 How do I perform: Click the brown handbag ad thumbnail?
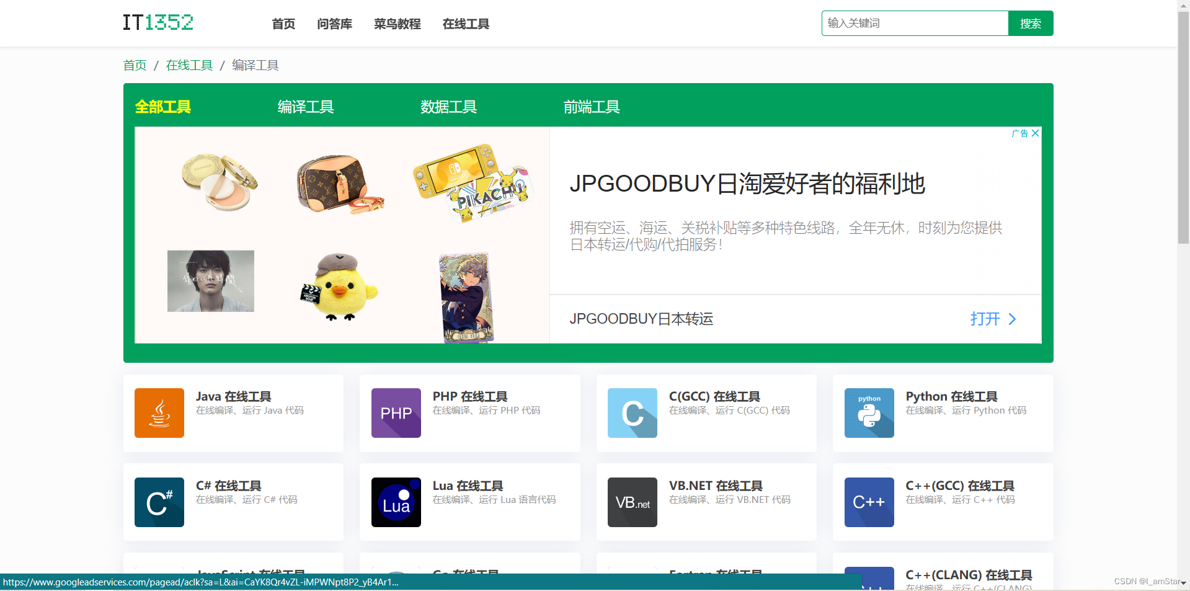click(340, 184)
